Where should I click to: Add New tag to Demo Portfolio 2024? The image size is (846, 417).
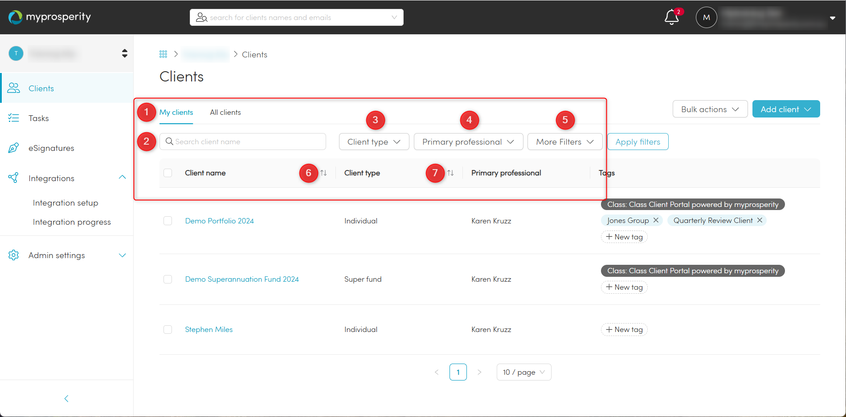pos(624,237)
